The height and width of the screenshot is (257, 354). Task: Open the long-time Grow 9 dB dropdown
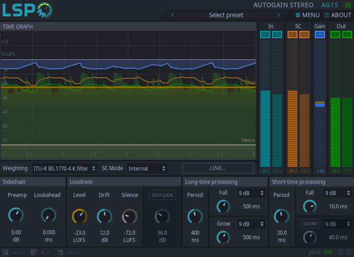pyautogui.click(x=251, y=224)
